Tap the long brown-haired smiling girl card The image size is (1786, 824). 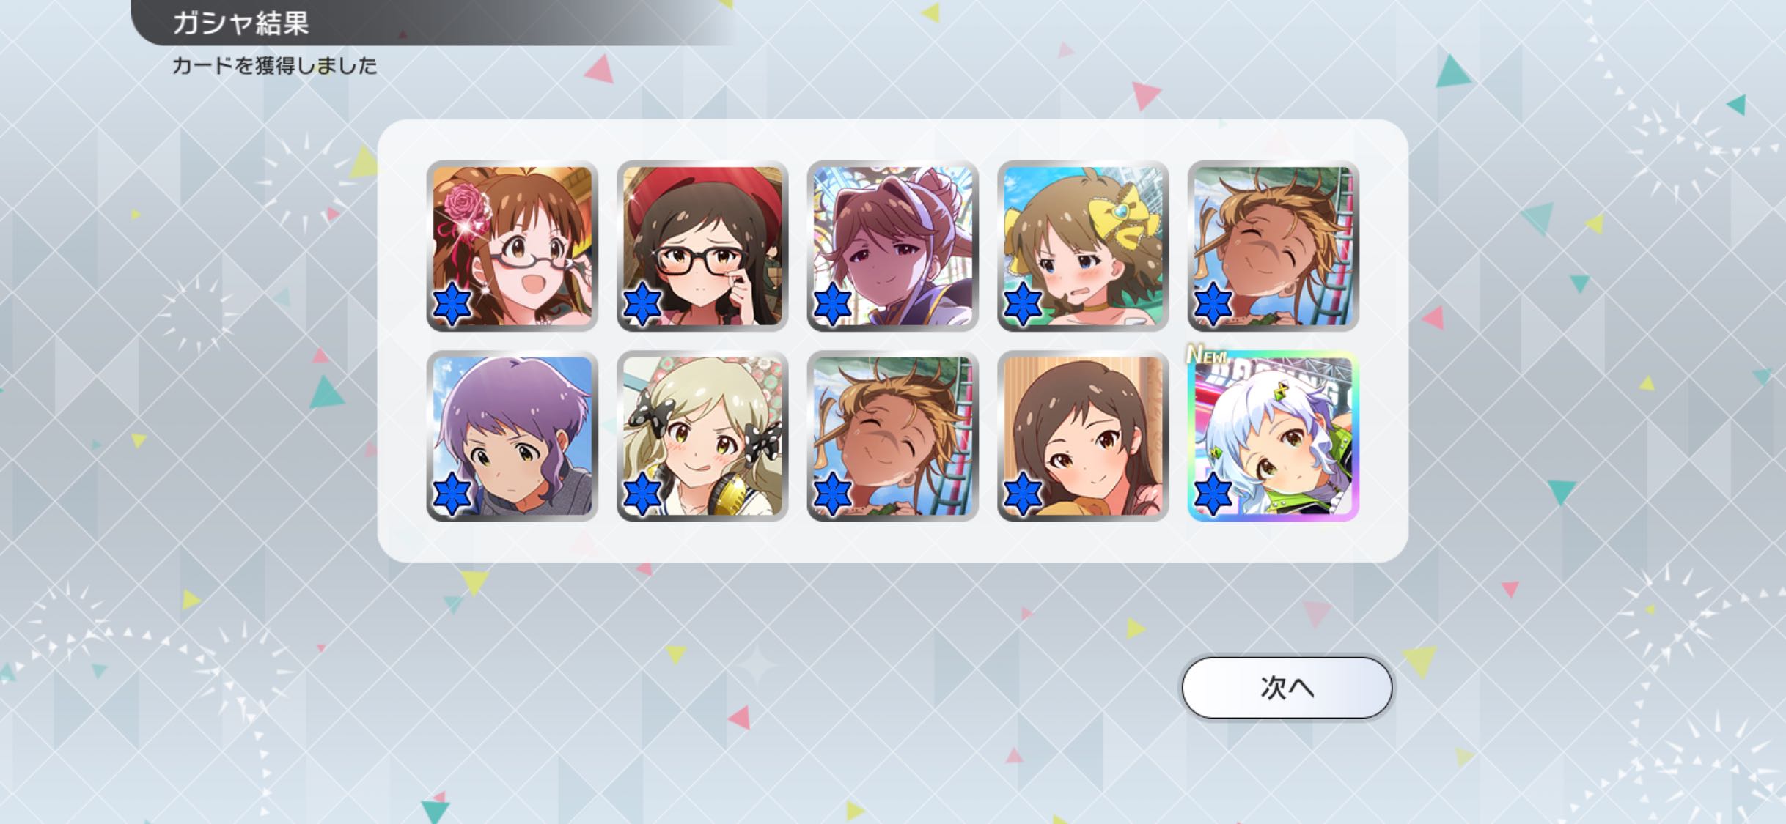pyautogui.click(x=1083, y=437)
